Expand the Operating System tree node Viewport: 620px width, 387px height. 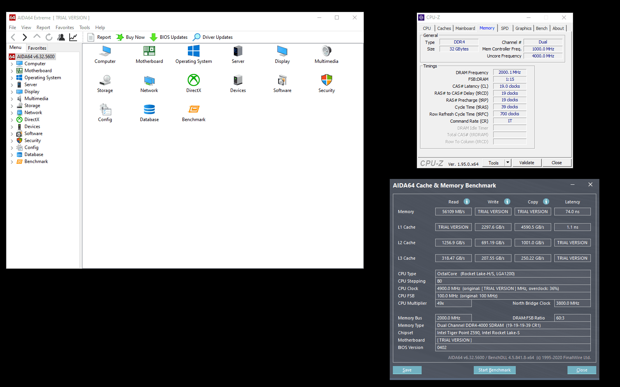pos(12,78)
